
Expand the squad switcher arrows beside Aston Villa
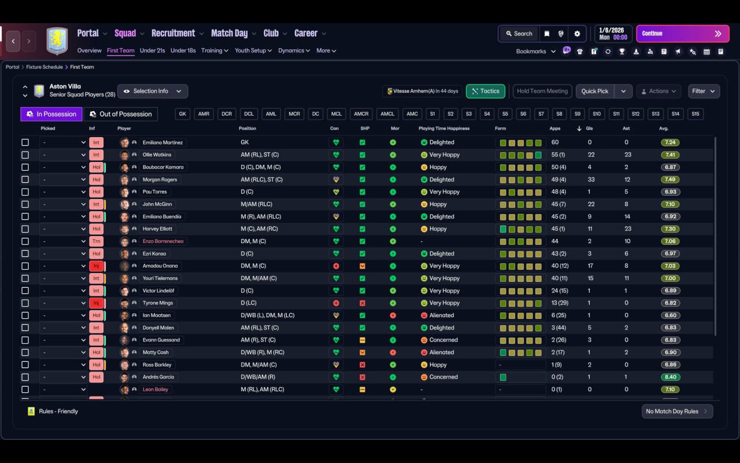(x=25, y=91)
